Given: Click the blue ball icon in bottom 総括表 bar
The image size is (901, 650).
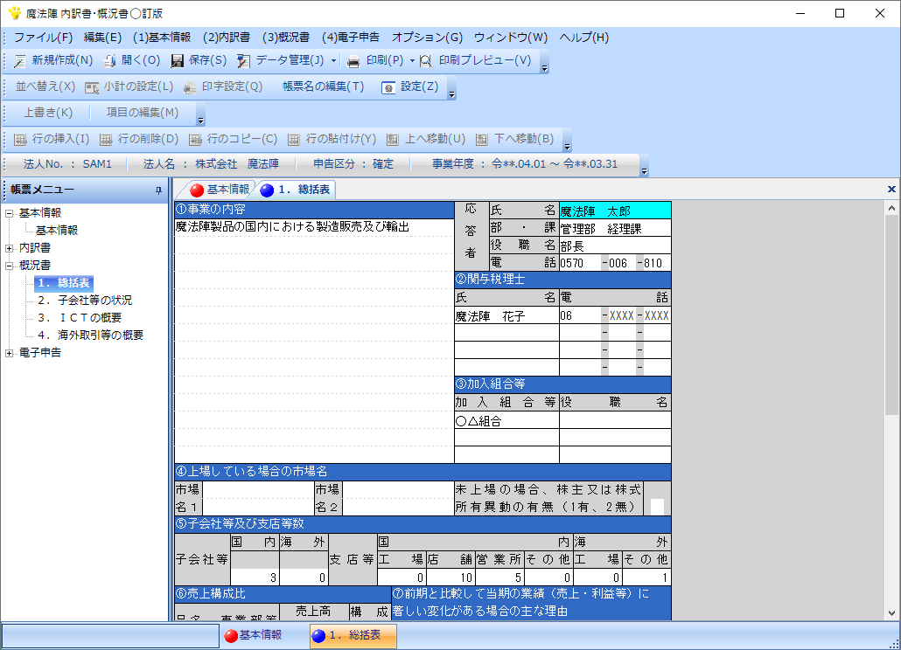Looking at the screenshot, I should tap(318, 636).
